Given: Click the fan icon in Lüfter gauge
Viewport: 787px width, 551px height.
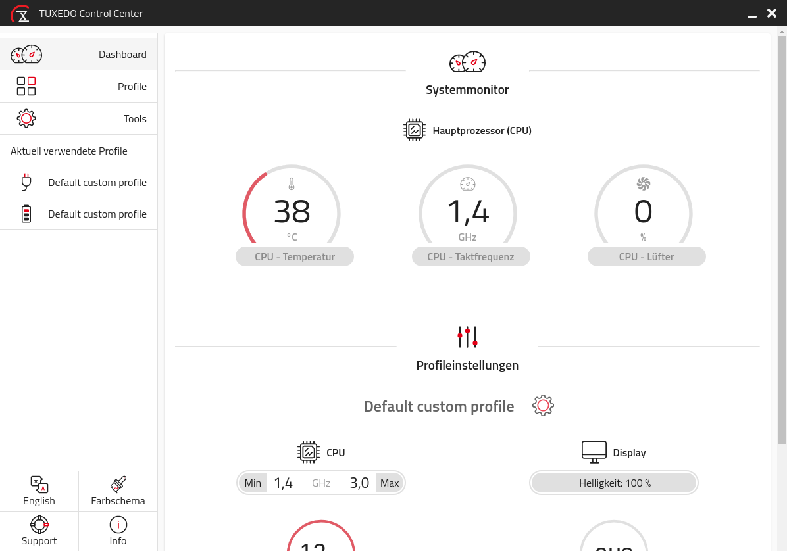Looking at the screenshot, I should click(x=644, y=184).
